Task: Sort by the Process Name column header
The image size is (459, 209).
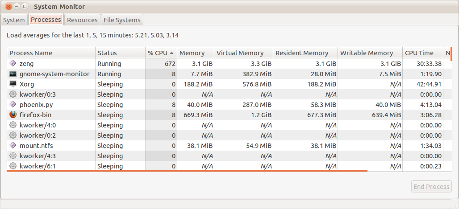Action: [51, 53]
